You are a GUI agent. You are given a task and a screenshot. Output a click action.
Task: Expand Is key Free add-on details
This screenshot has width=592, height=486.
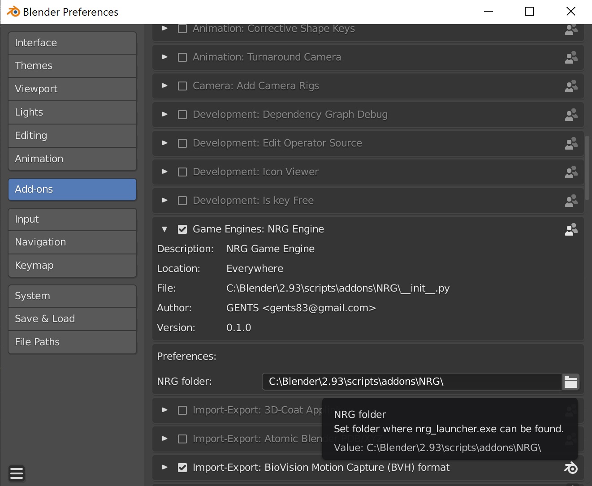pos(164,200)
